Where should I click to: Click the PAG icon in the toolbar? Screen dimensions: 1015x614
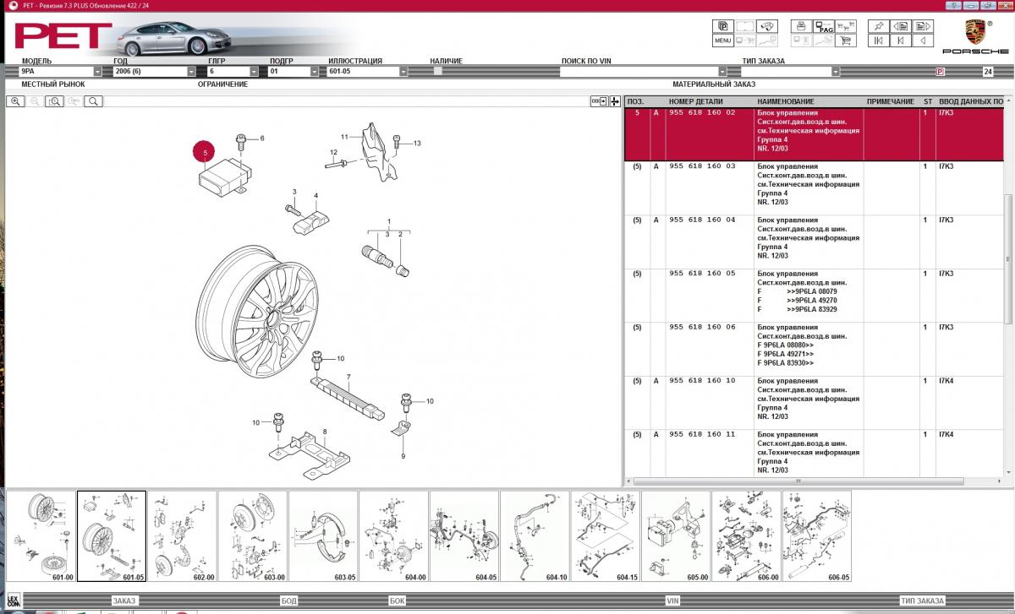pos(823,26)
